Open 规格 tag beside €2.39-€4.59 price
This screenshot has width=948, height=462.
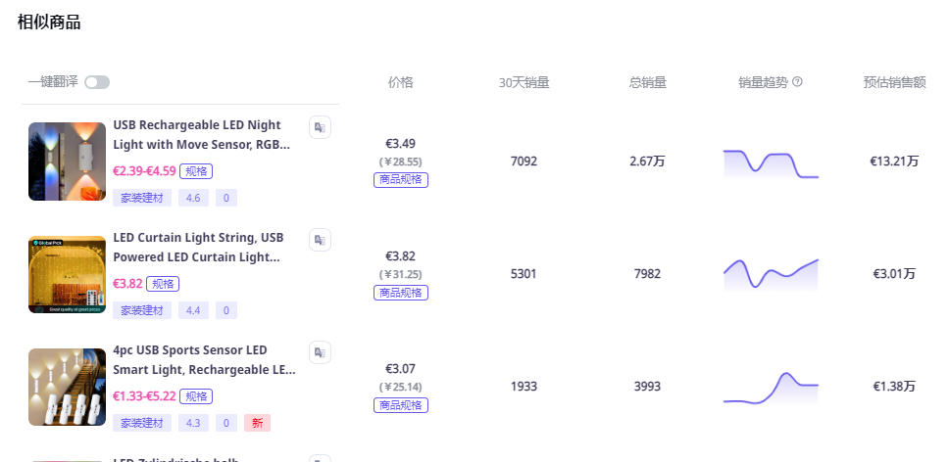click(x=197, y=171)
